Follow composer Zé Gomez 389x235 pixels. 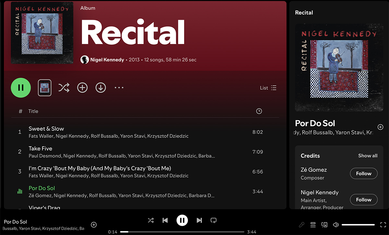click(x=363, y=173)
